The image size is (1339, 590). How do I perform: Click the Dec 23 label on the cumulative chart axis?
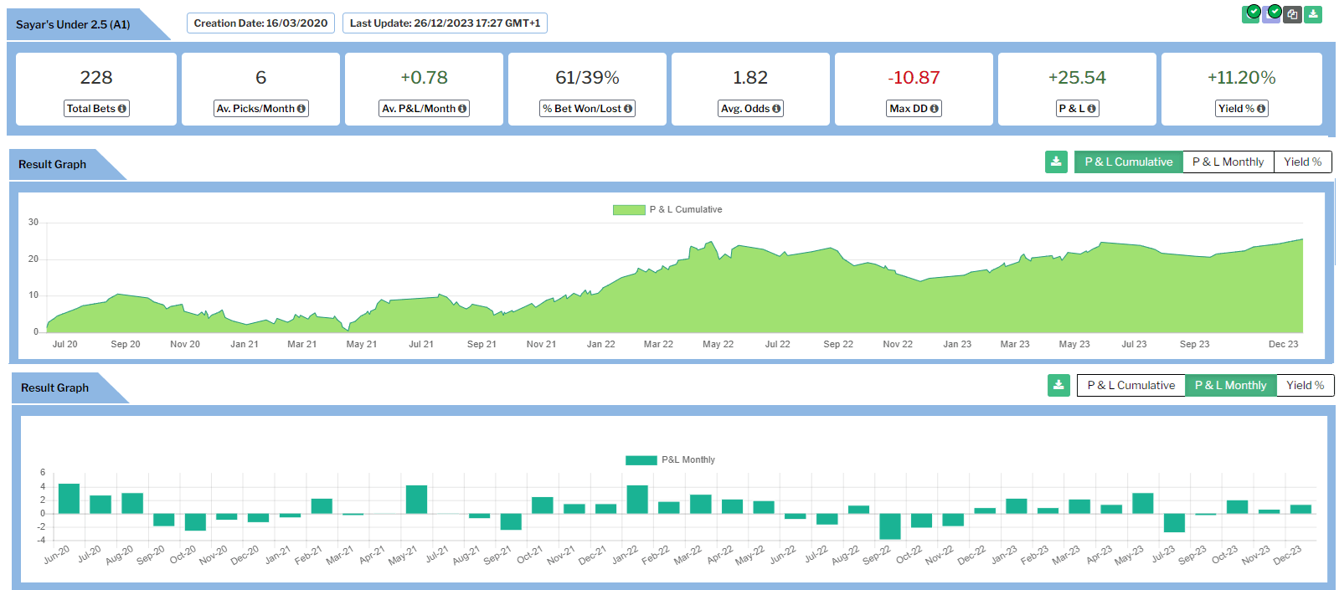click(x=1283, y=344)
